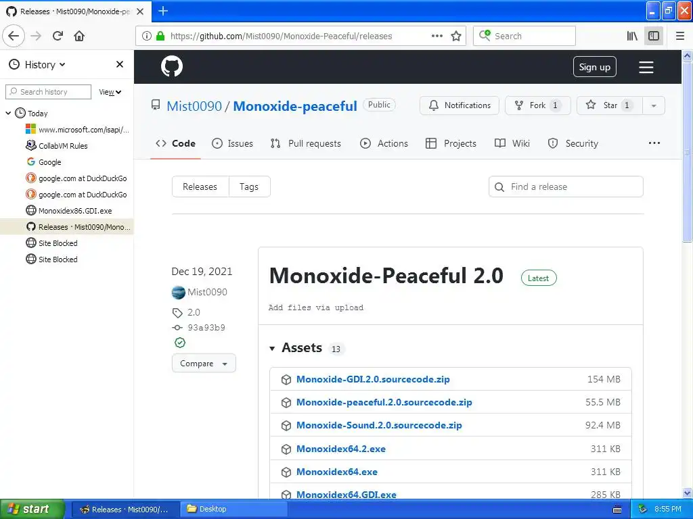Click the browser Search box

pyautogui.click(x=524, y=36)
